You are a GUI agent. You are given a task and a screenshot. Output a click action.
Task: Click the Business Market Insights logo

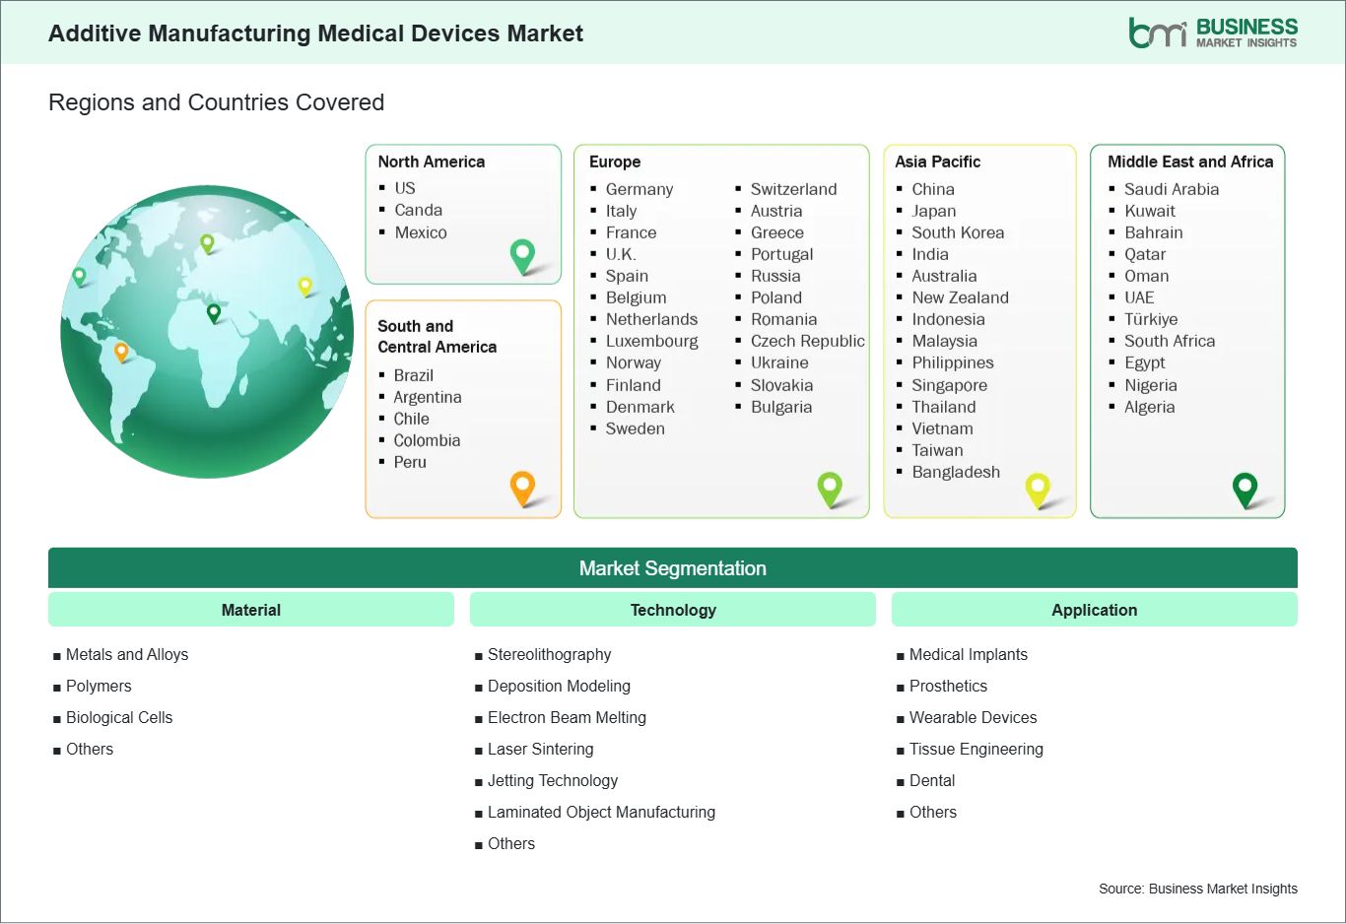tap(1213, 33)
